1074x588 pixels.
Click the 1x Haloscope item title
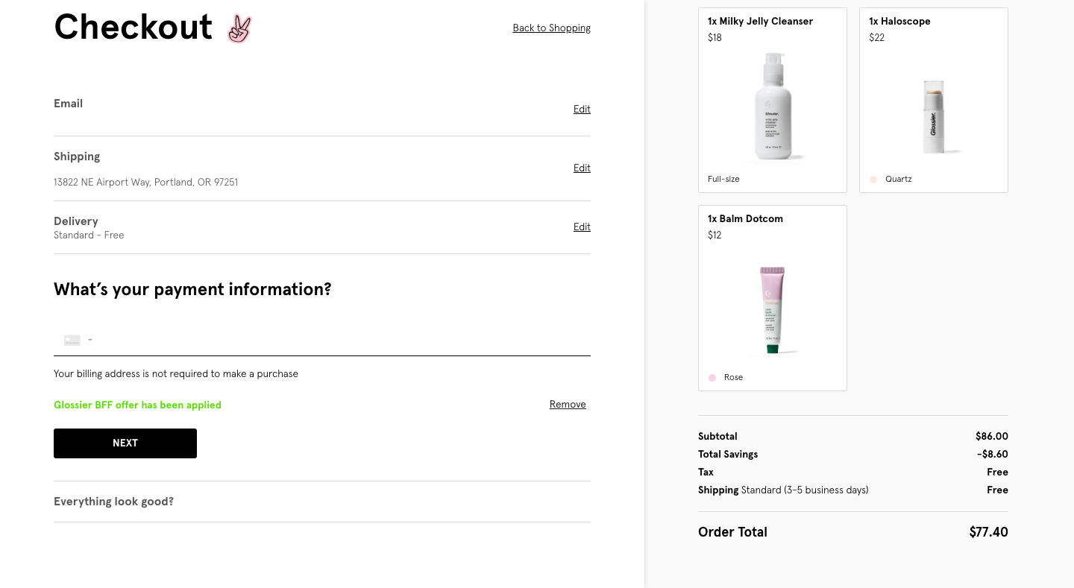(x=899, y=22)
